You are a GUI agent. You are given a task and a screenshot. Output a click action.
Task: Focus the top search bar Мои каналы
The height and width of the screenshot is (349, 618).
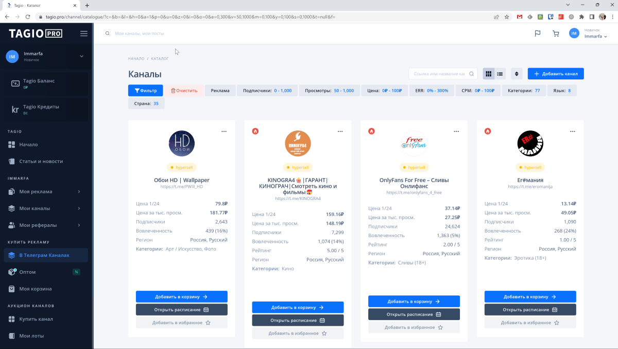click(139, 34)
